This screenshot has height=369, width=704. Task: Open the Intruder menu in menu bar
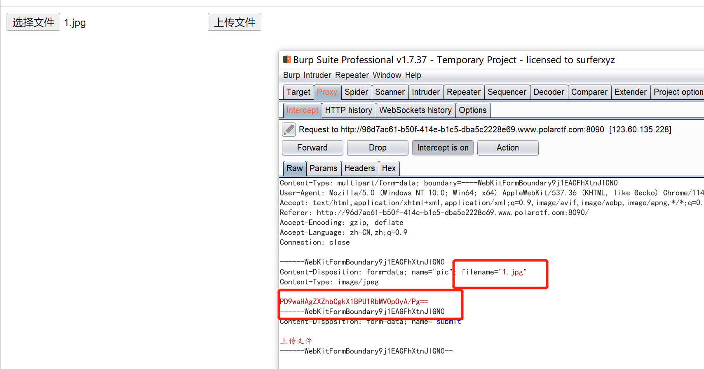click(x=317, y=75)
